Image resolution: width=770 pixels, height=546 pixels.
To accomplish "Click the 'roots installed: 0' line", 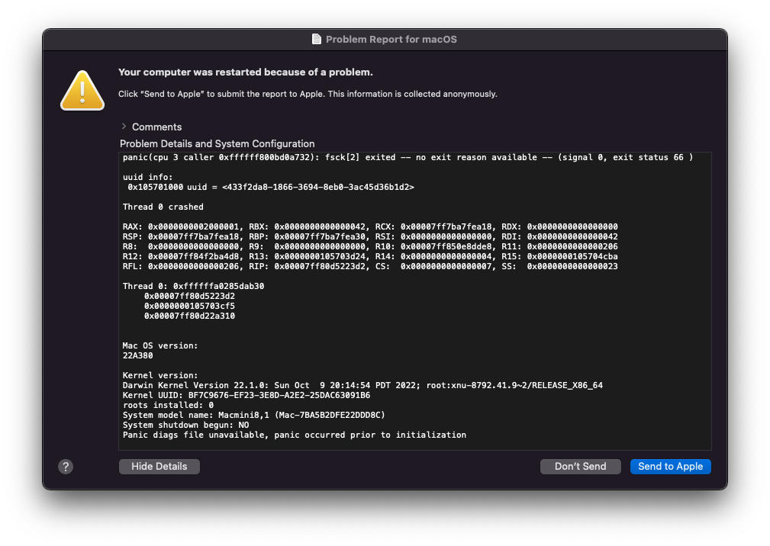I will (x=168, y=405).
